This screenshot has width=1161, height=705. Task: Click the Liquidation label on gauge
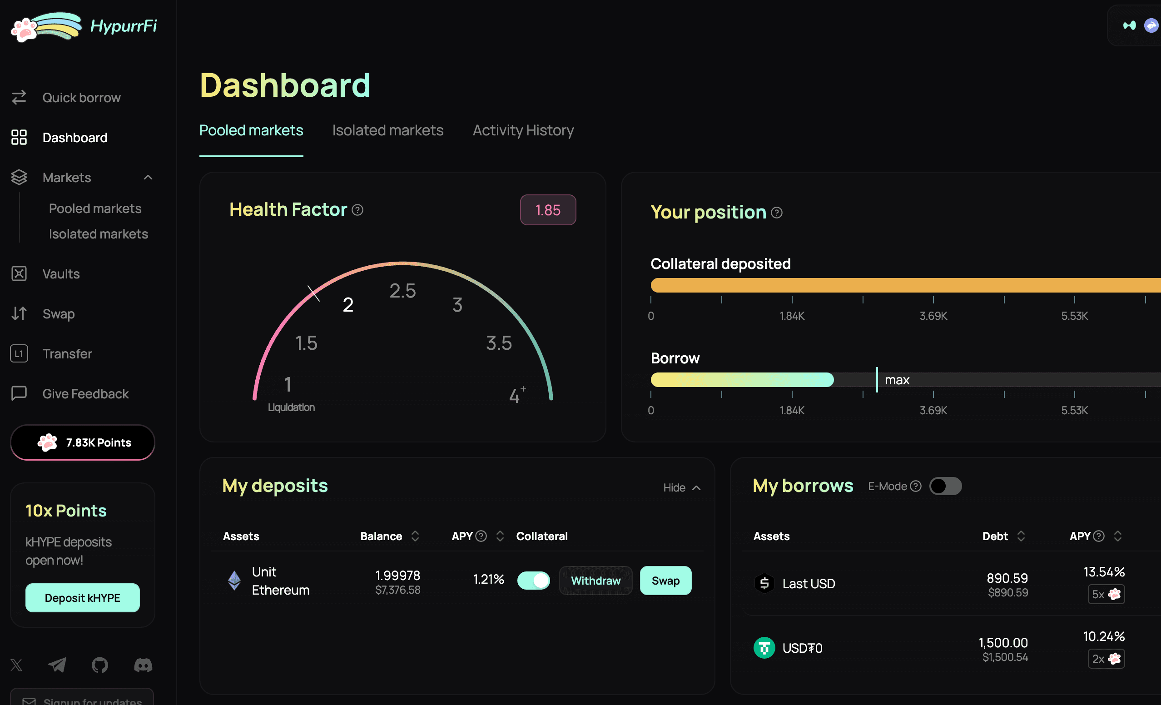(x=291, y=407)
